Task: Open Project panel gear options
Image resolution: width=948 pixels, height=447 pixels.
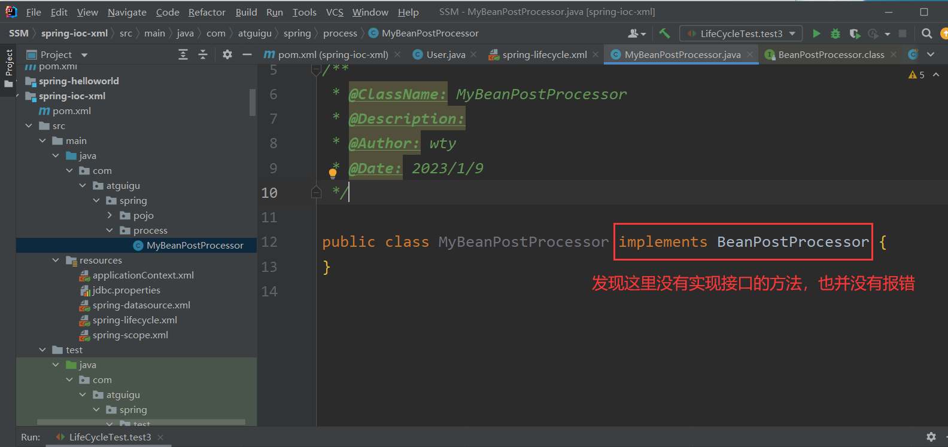Action: (x=227, y=54)
